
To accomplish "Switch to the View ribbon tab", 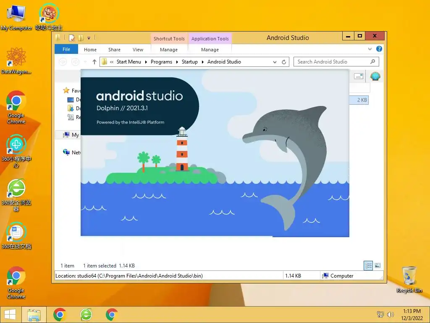I will tap(138, 50).
